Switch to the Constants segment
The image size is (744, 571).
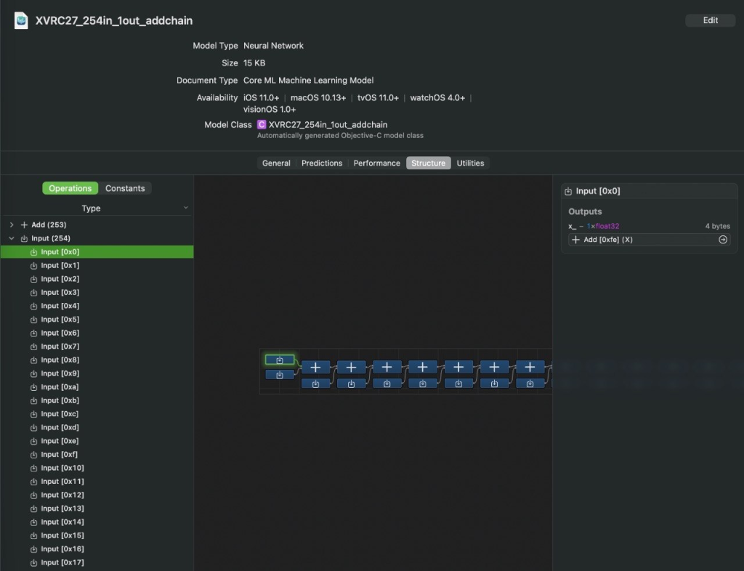point(125,188)
